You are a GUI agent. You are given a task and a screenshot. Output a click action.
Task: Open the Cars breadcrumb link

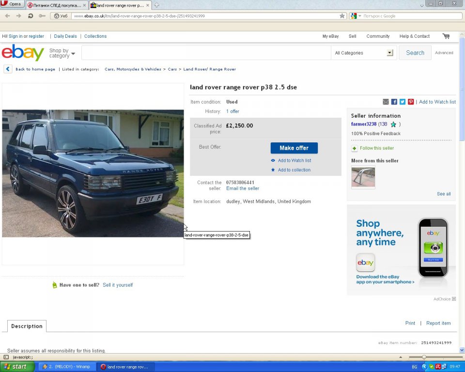click(x=172, y=69)
